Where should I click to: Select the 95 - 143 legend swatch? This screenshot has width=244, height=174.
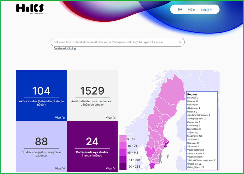[x=123, y=153]
